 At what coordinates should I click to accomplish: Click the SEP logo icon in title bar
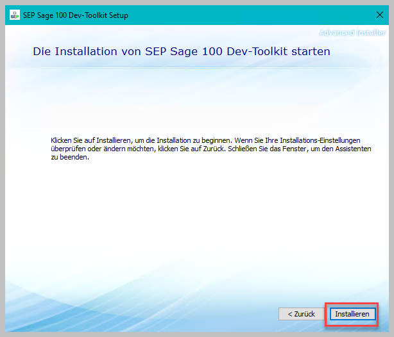click(x=15, y=15)
